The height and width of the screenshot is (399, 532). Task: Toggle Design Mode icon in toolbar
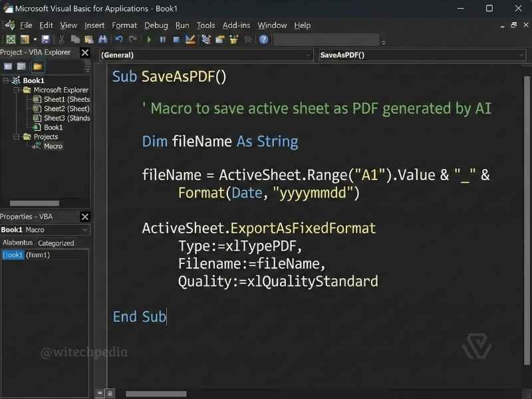point(190,40)
